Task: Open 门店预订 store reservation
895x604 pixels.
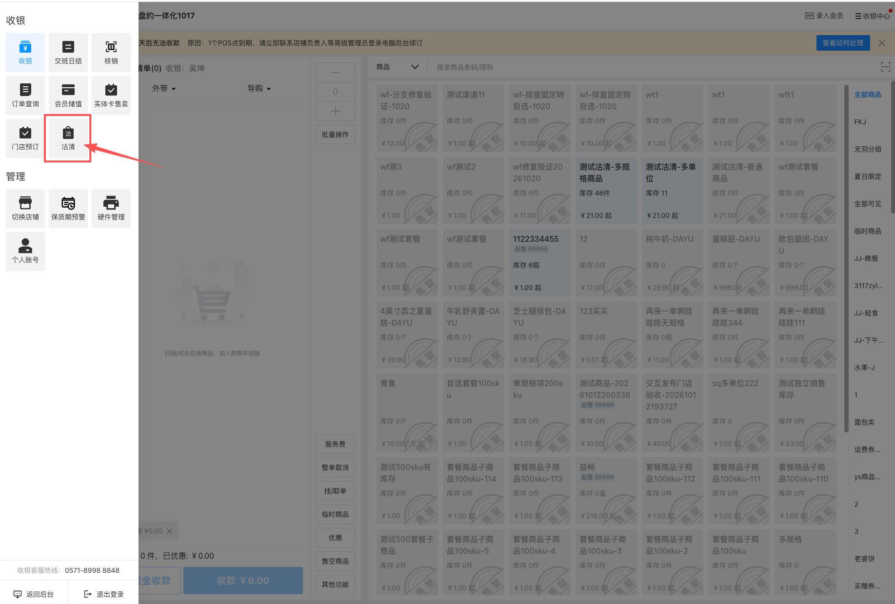Action: click(x=25, y=138)
